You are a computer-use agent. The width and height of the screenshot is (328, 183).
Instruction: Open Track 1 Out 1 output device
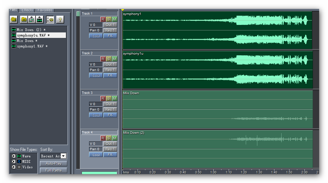pos(110,25)
